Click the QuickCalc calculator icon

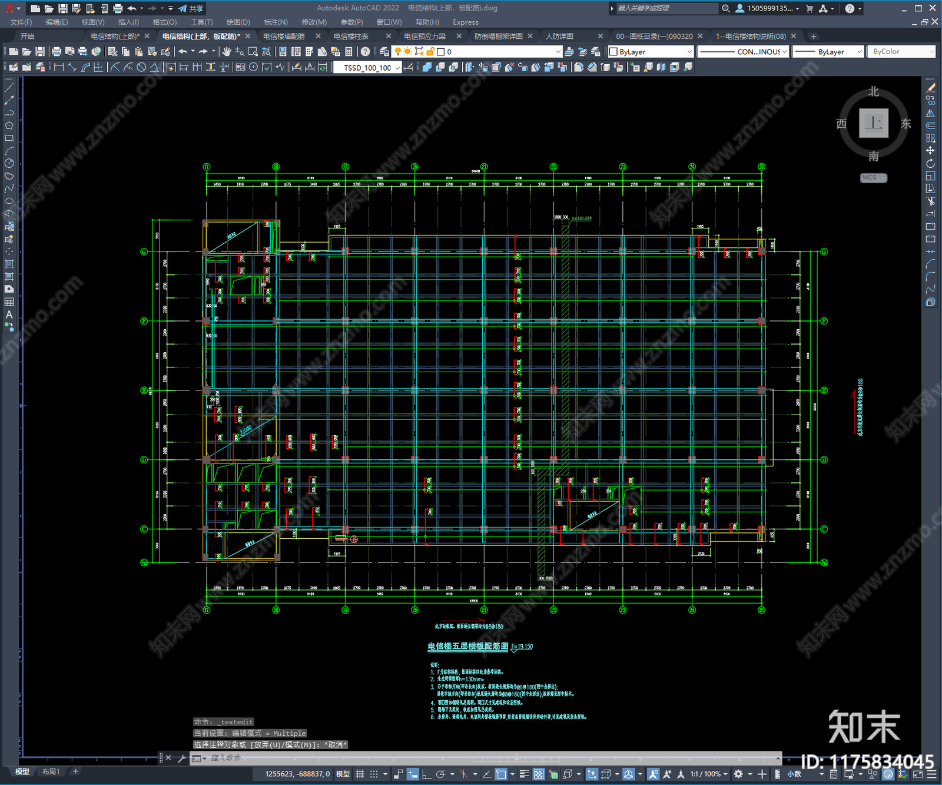(x=349, y=52)
